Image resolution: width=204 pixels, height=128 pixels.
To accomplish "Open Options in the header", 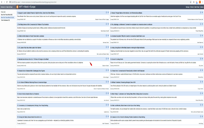I will click(202, 7).
